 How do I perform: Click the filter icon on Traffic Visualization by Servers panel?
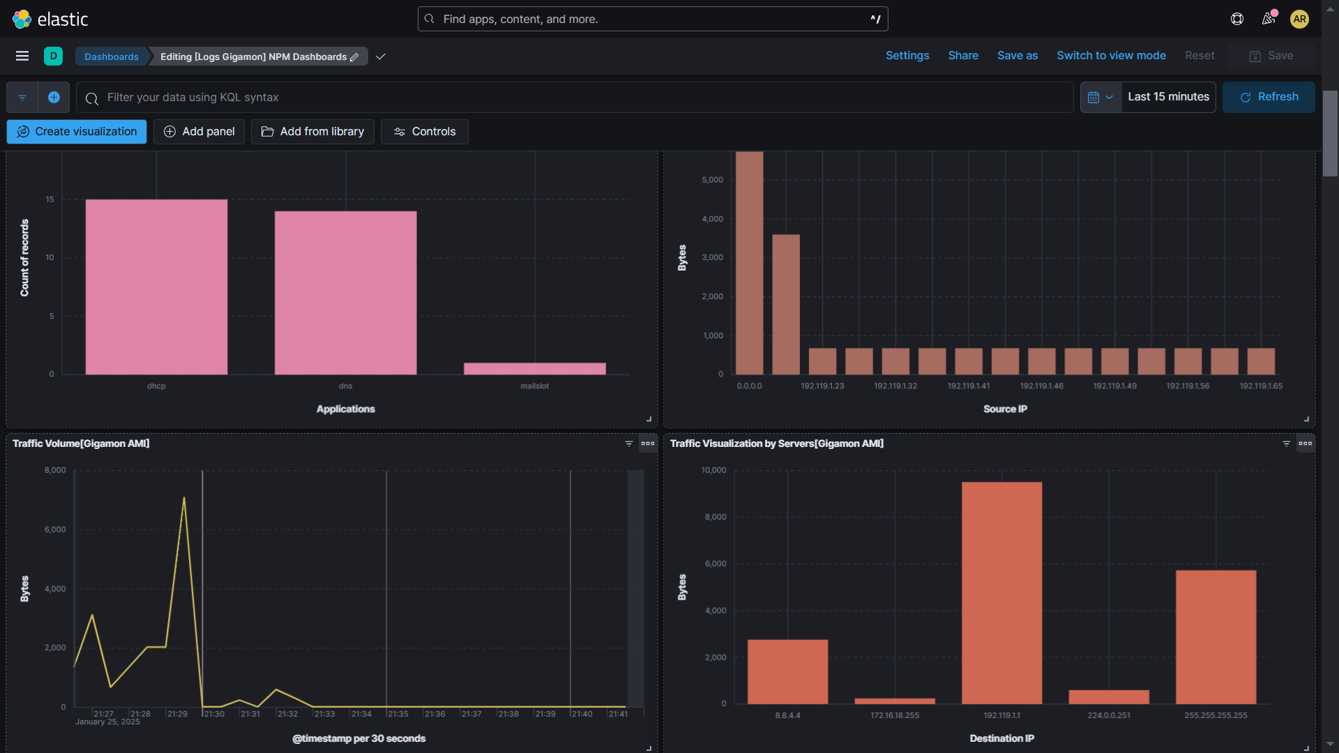[x=1287, y=443]
